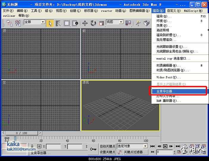209x161 pixels.
Task: Open the 编辑(E) menu
Action: (22, 11)
